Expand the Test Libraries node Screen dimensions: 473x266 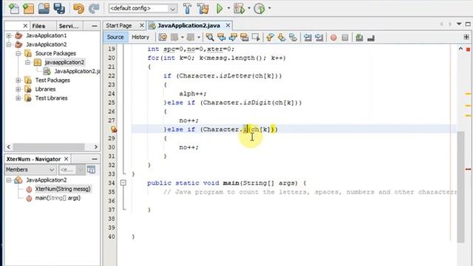18,98
